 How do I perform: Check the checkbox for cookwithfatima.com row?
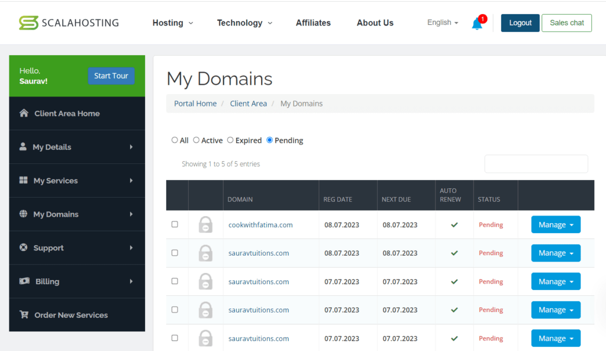175,225
